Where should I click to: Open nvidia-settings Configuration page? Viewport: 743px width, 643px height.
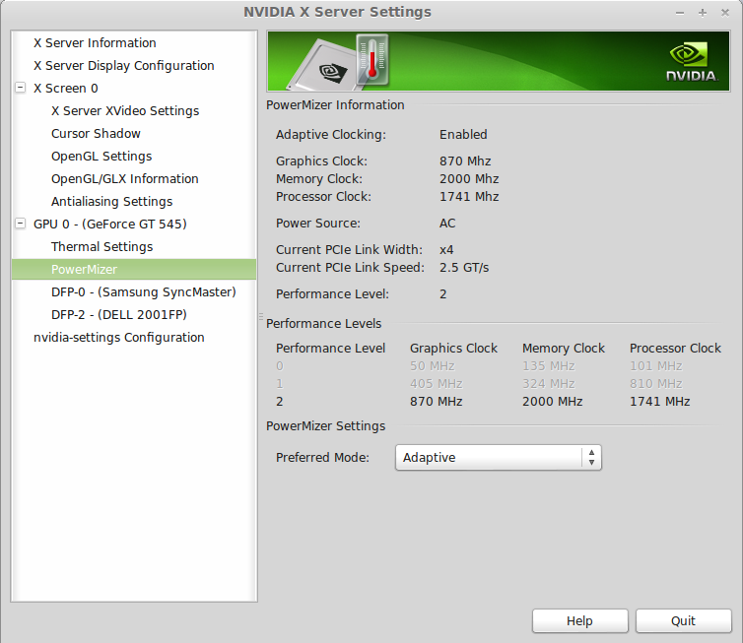point(119,338)
